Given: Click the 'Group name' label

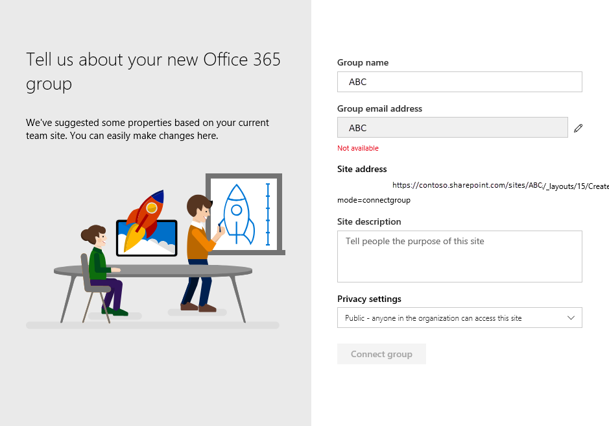Looking at the screenshot, I should click(x=363, y=62).
